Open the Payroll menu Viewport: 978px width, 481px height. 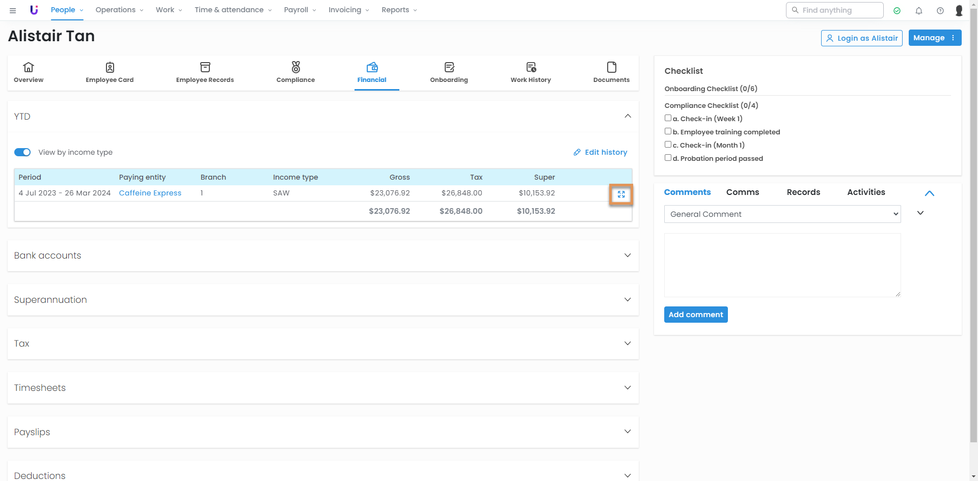[x=300, y=10]
